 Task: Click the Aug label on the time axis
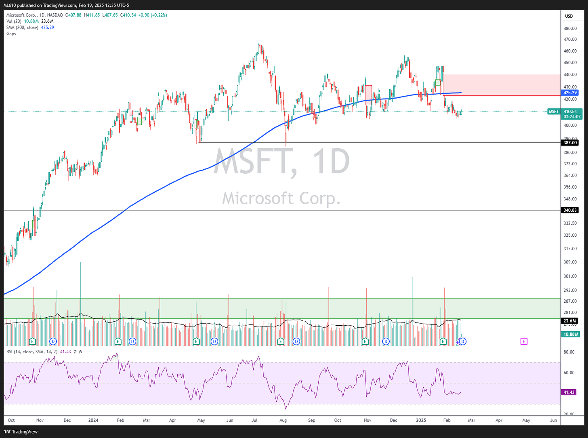(283, 420)
